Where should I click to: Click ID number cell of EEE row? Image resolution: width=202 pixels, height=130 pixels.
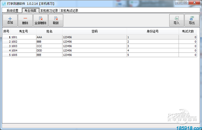coord(153,55)
